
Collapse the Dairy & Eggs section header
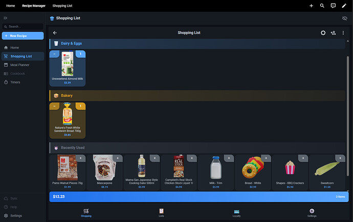click(197, 43)
